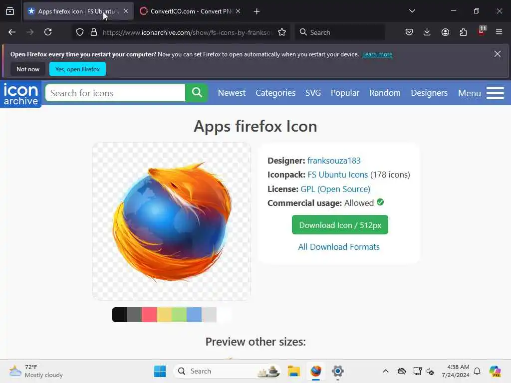
Task: Select the blue color swatch
Action: [x=194, y=315]
